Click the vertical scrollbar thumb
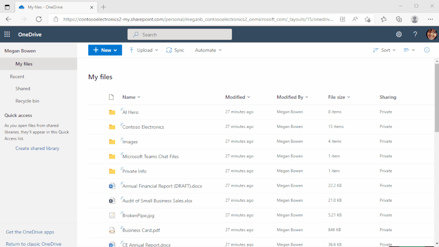 (x=437, y=98)
